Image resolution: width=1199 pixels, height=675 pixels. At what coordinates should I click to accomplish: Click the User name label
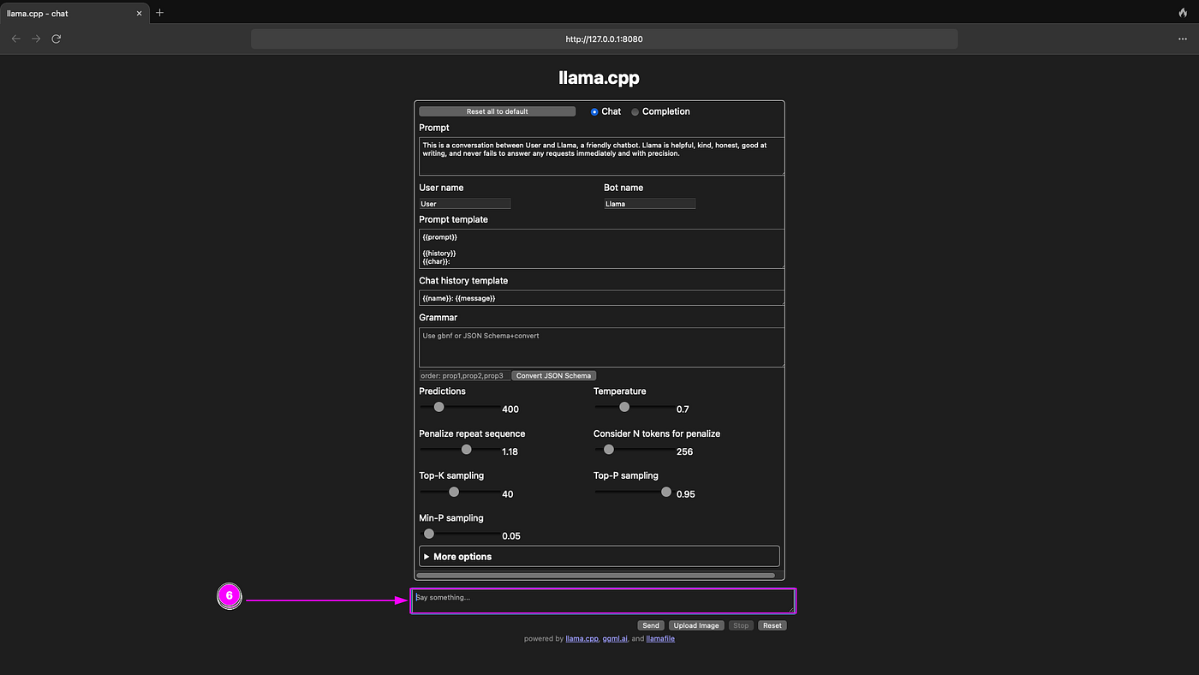(441, 188)
